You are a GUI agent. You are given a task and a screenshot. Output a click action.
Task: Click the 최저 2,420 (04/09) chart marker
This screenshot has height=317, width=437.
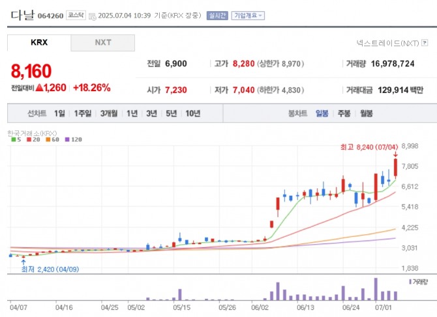tap(50, 269)
